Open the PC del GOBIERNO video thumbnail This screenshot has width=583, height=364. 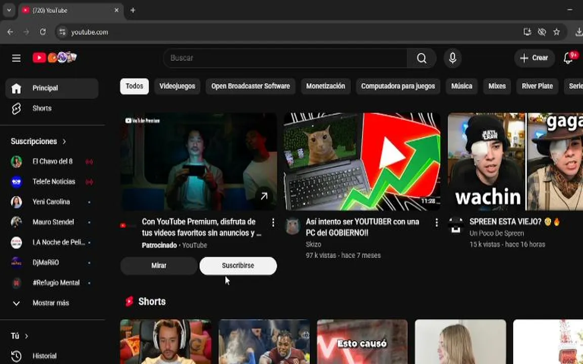tap(362, 162)
